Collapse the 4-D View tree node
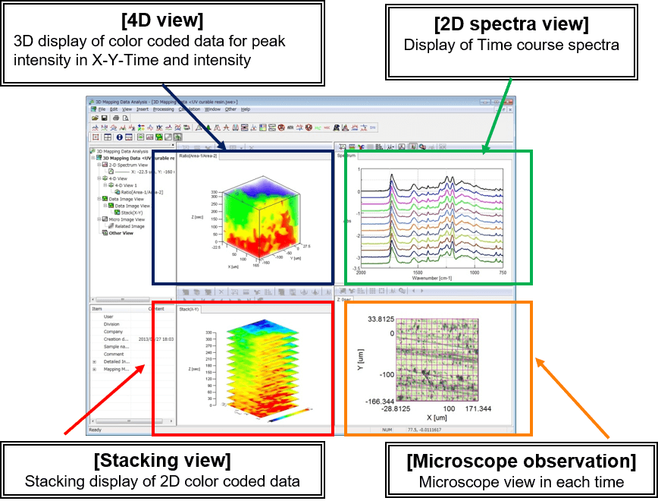The width and height of the screenshot is (658, 501). pyautogui.click(x=99, y=178)
